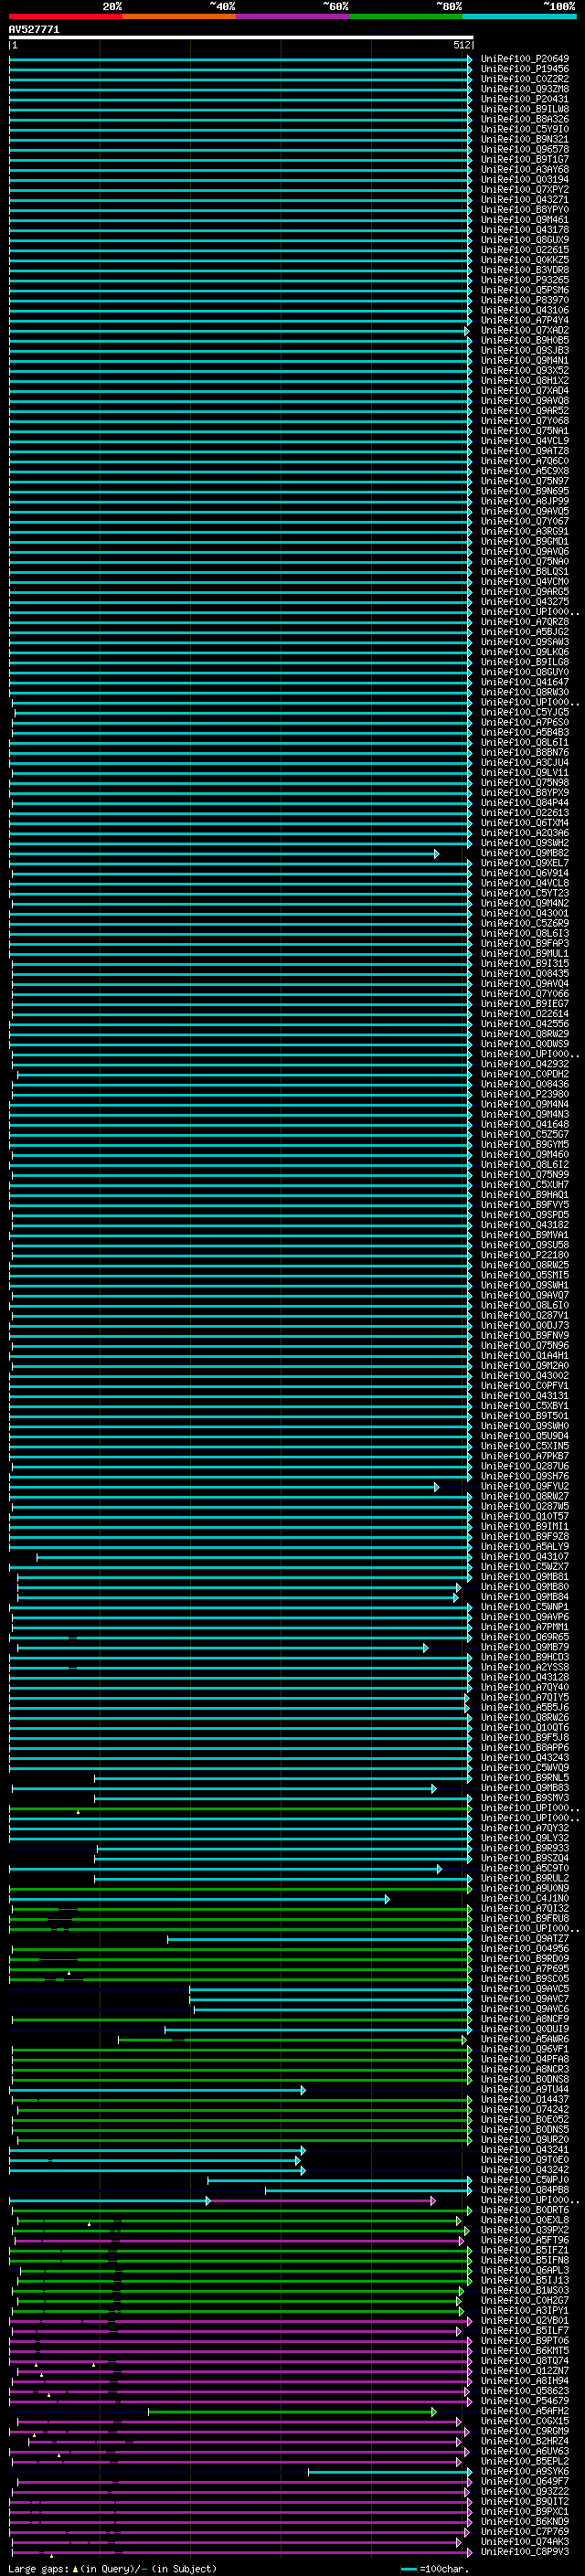Select label UniRef100_Q9LKQ6
This screenshot has width=585, height=2576.
pos(525,652)
